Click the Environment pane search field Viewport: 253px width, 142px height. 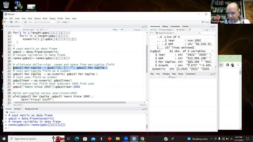pyautogui.click(x=206, y=33)
